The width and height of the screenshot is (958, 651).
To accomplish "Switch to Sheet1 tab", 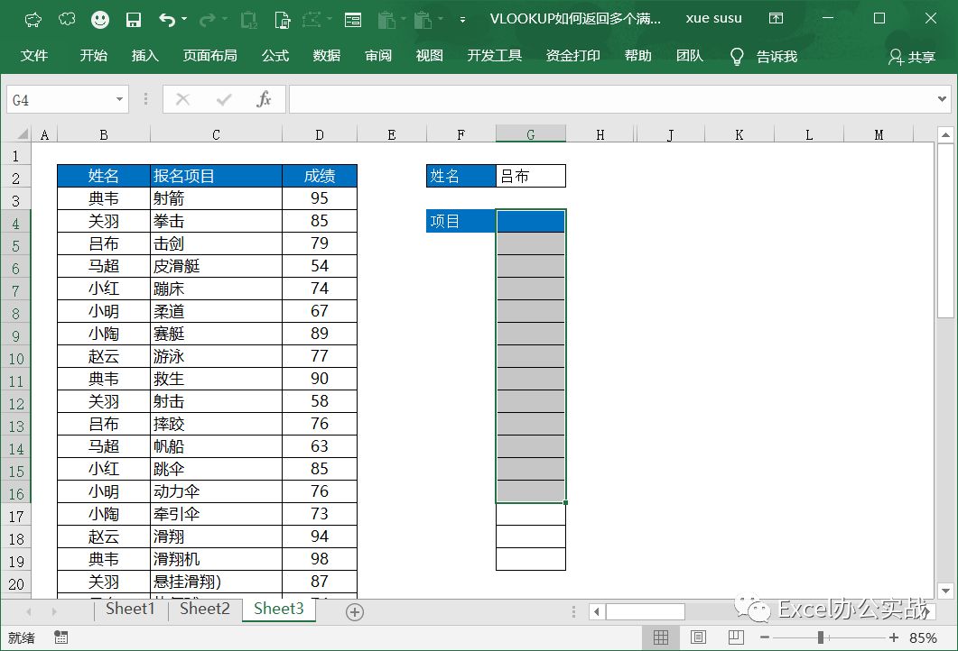I will 130,609.
